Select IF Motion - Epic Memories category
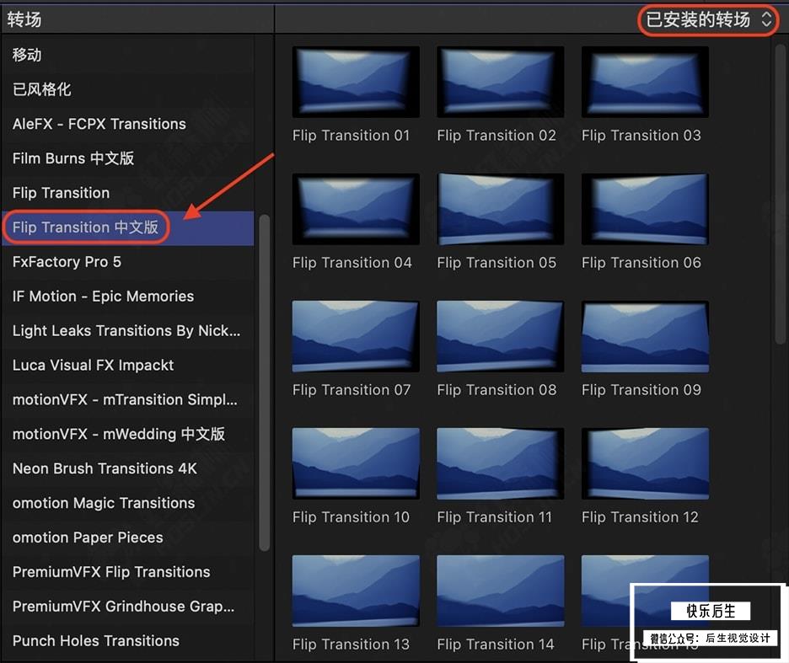 coord(128,297)
